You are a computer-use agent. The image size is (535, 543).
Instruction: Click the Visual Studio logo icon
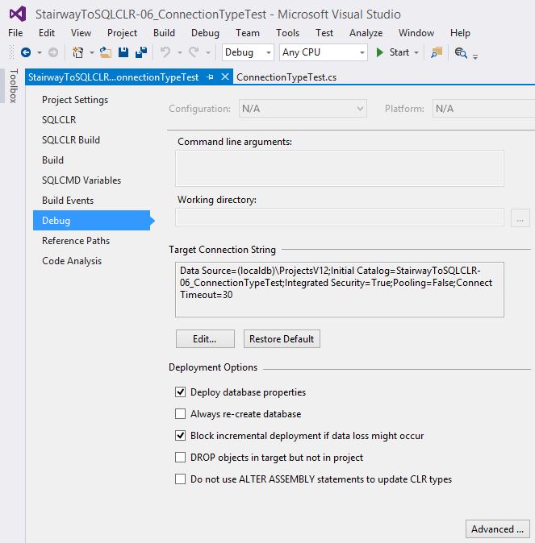pos(17,15)
